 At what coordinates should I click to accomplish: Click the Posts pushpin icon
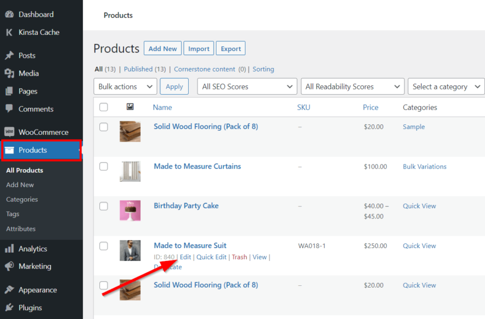9,56
